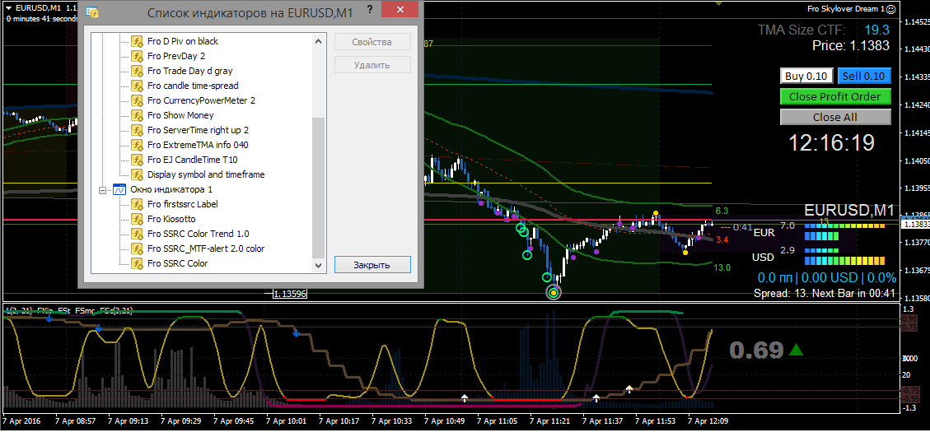Click the Close Profit Order button
The image size is (930, 432).
coord(835,96)
